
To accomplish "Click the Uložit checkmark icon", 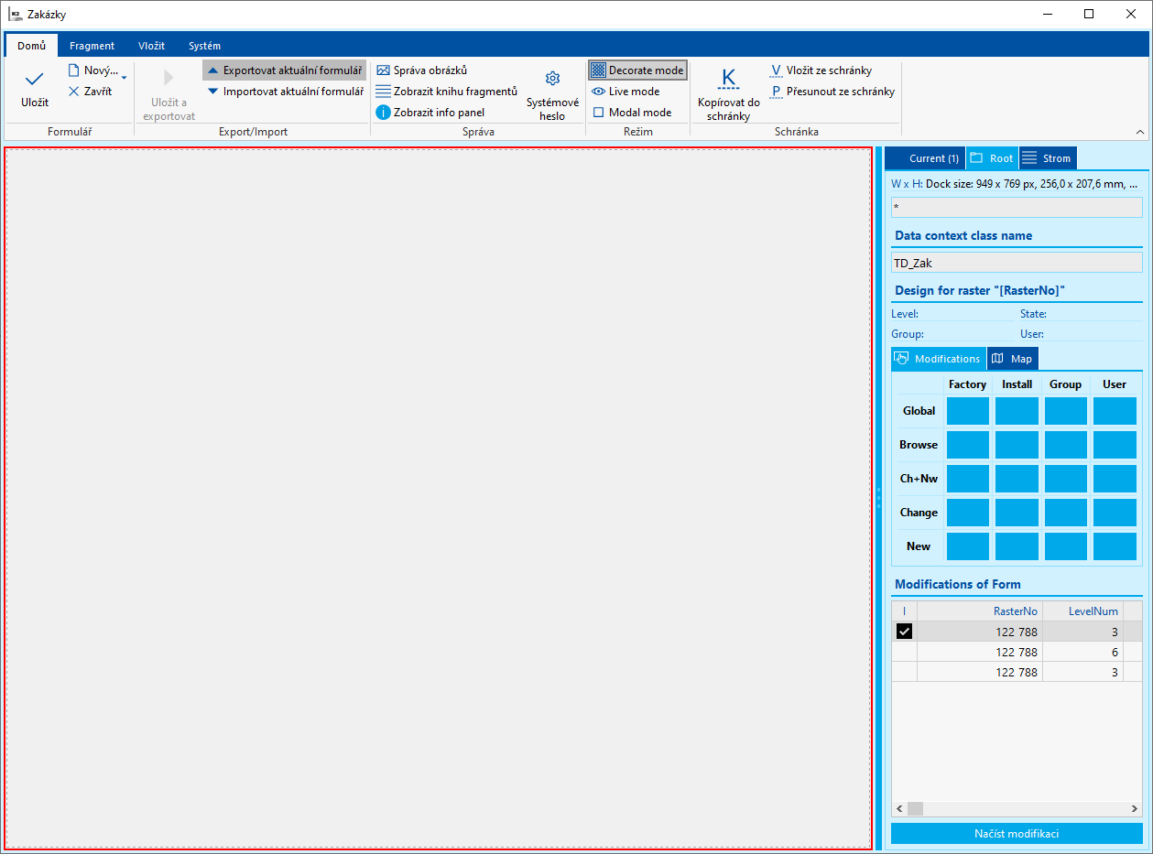I will 35,80.
